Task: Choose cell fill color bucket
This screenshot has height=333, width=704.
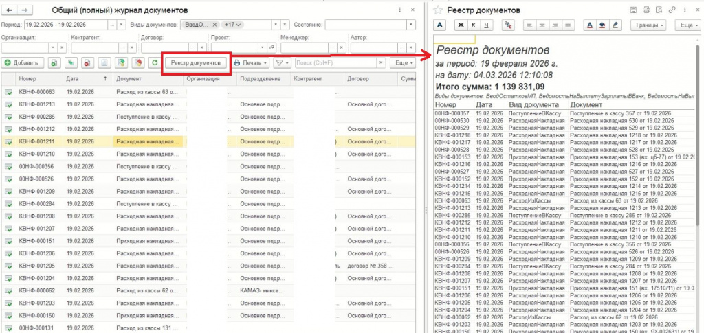Action: [602, 25]
